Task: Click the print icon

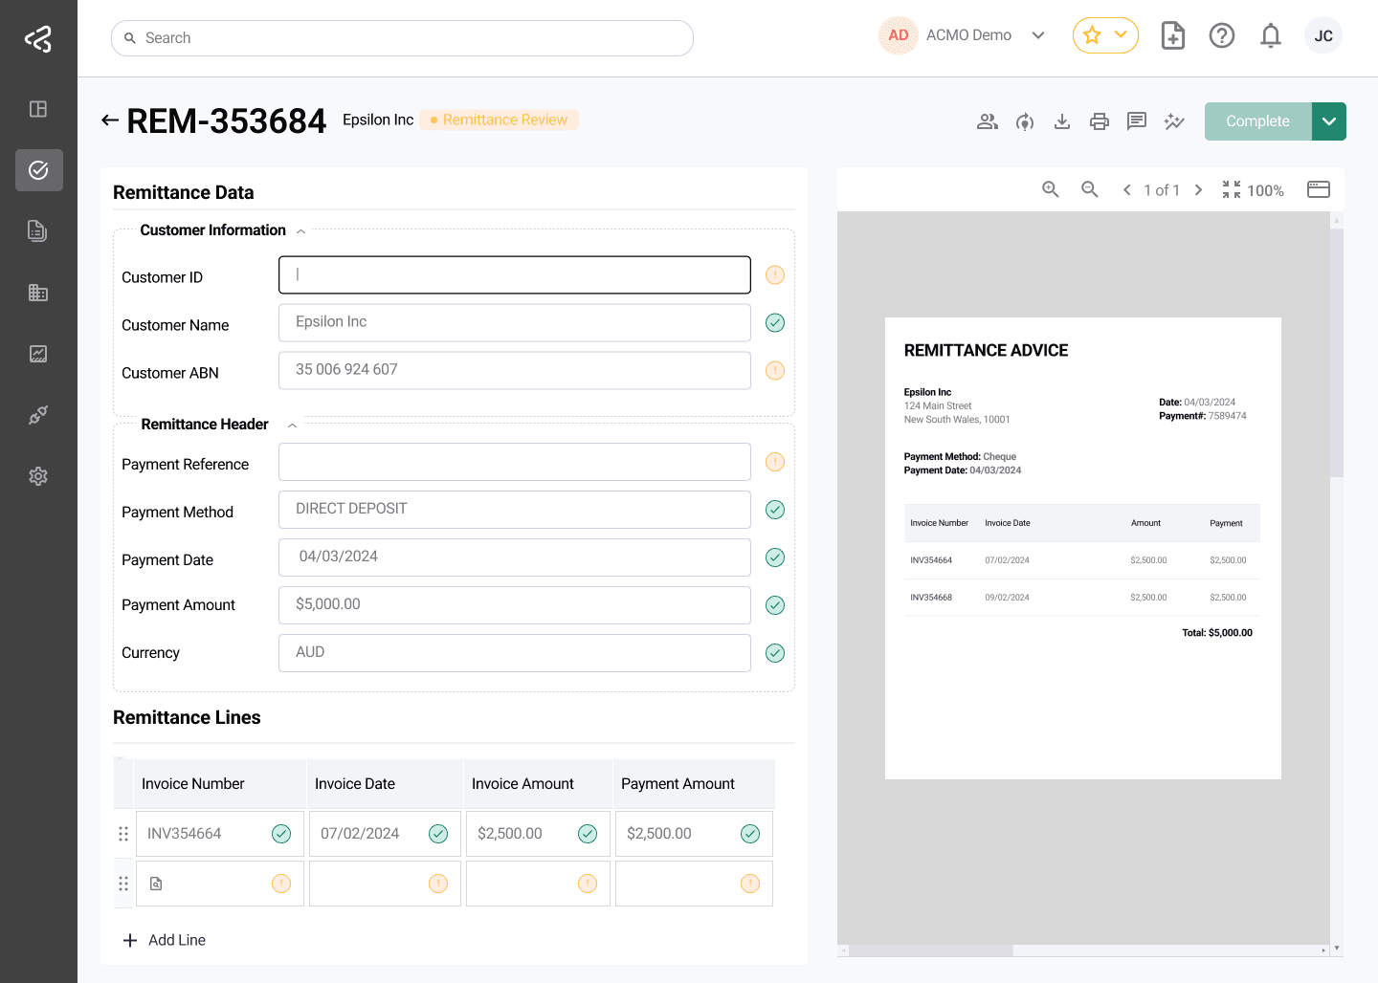Action: coord(1100,121)
